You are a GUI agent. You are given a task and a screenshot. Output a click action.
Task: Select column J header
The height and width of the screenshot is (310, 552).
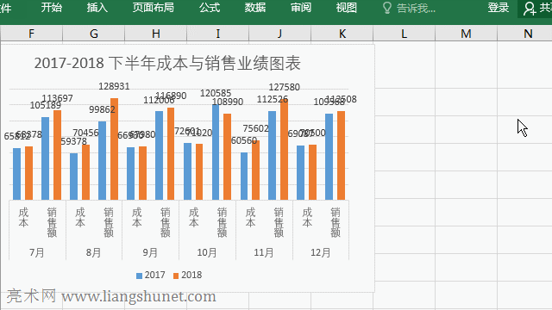279,34
